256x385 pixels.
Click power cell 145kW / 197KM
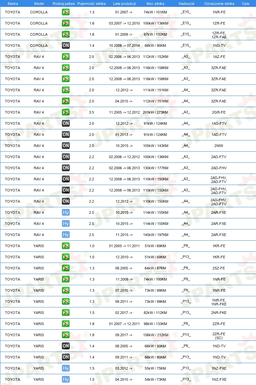pos(155,235)
